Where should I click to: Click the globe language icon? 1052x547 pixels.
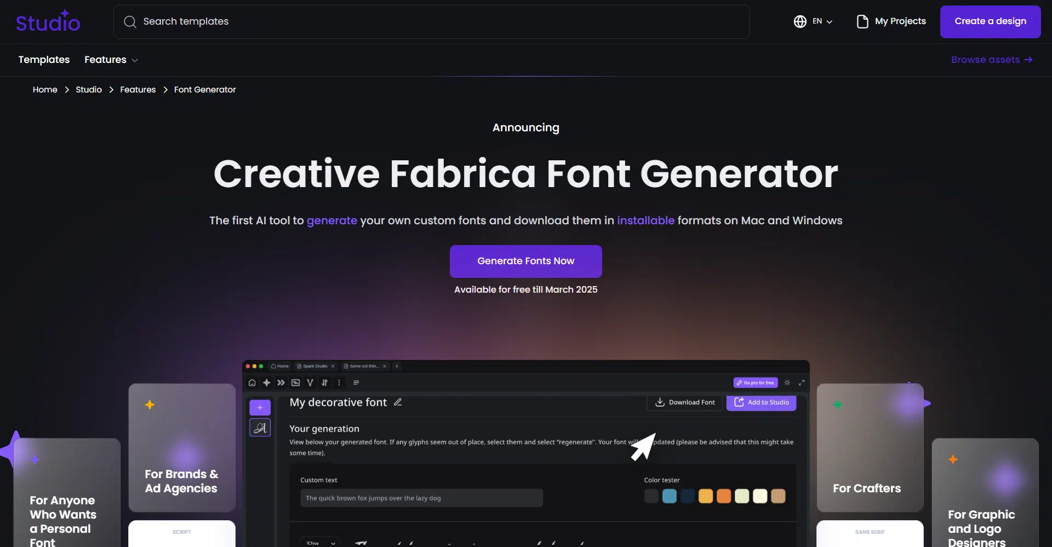(800, 21)
